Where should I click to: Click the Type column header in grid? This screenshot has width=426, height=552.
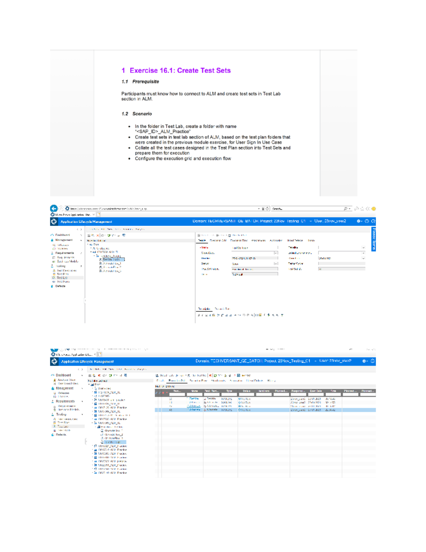point(229,391)
